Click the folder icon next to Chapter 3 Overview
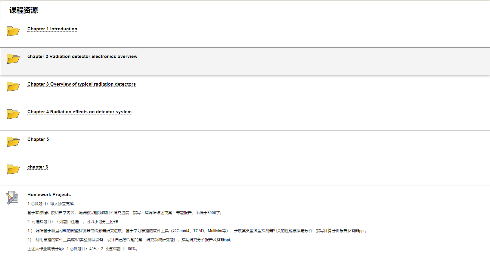This screenshot has height=267, width=490. coord(13,86)
